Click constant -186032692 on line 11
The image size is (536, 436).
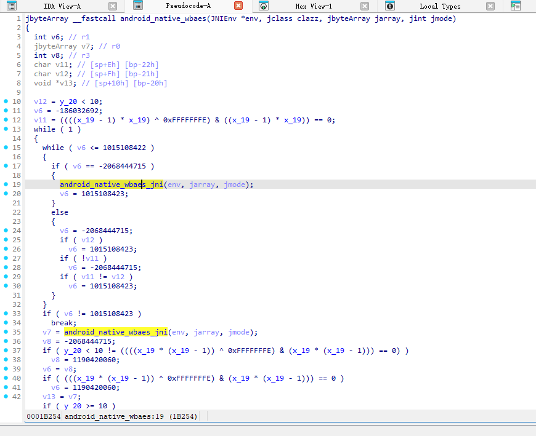(x=77, y=111)
